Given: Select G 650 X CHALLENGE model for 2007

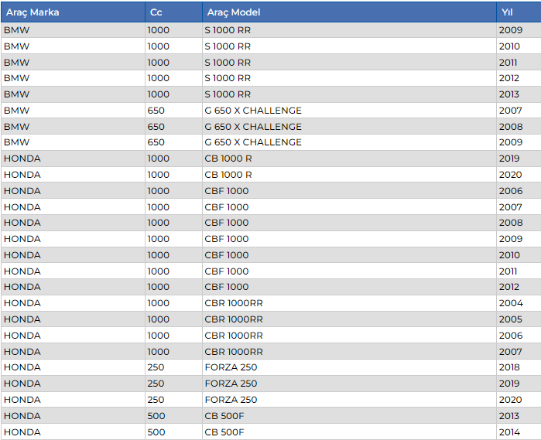Looking at the screenshot, I should (253, 111).
